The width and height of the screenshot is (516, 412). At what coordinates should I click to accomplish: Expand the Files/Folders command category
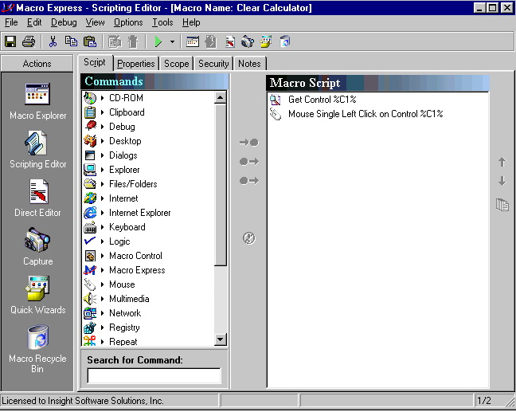103,184
